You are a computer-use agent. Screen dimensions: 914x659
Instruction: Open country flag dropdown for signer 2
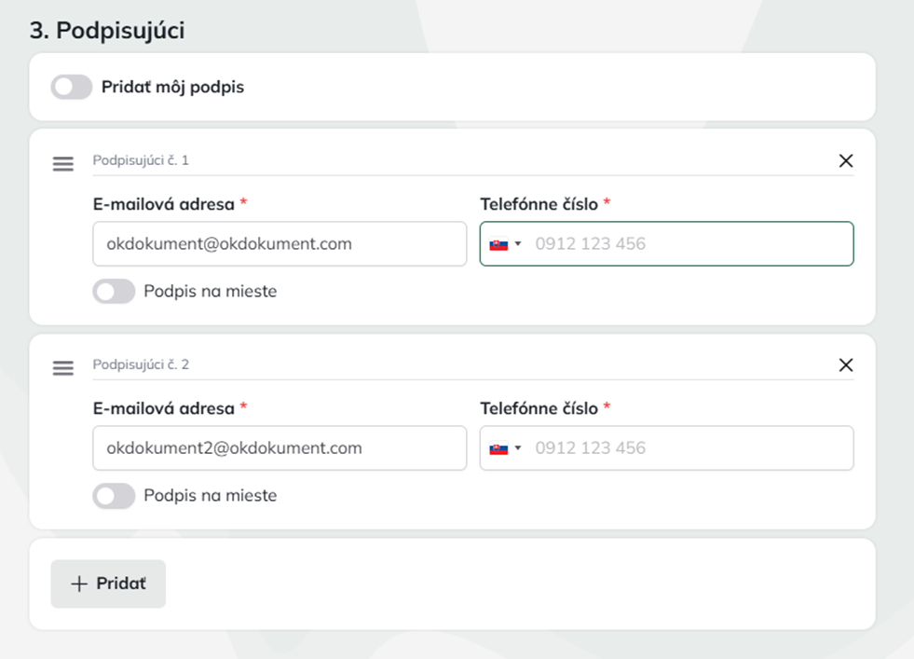point(506,448)
